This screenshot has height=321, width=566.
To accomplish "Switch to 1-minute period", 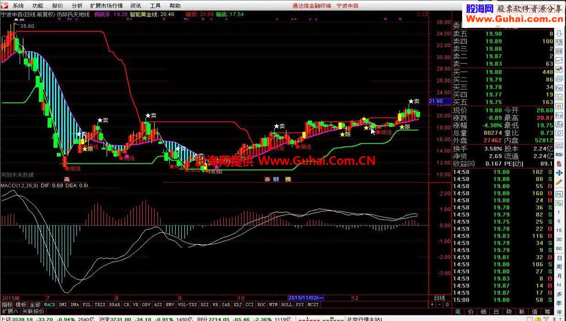I will pos(559,212).
